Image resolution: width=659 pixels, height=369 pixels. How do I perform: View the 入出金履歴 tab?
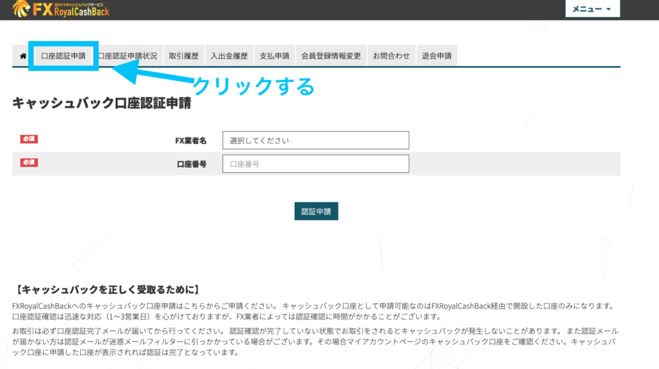[228, 56]
